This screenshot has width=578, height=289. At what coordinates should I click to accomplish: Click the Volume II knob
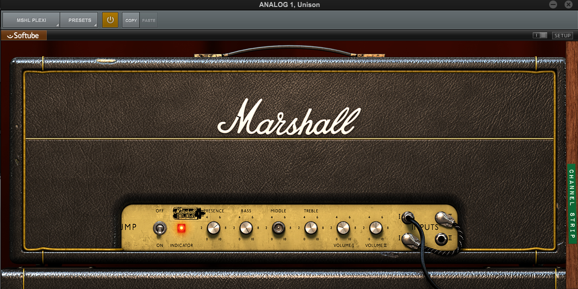pos(376,228)
